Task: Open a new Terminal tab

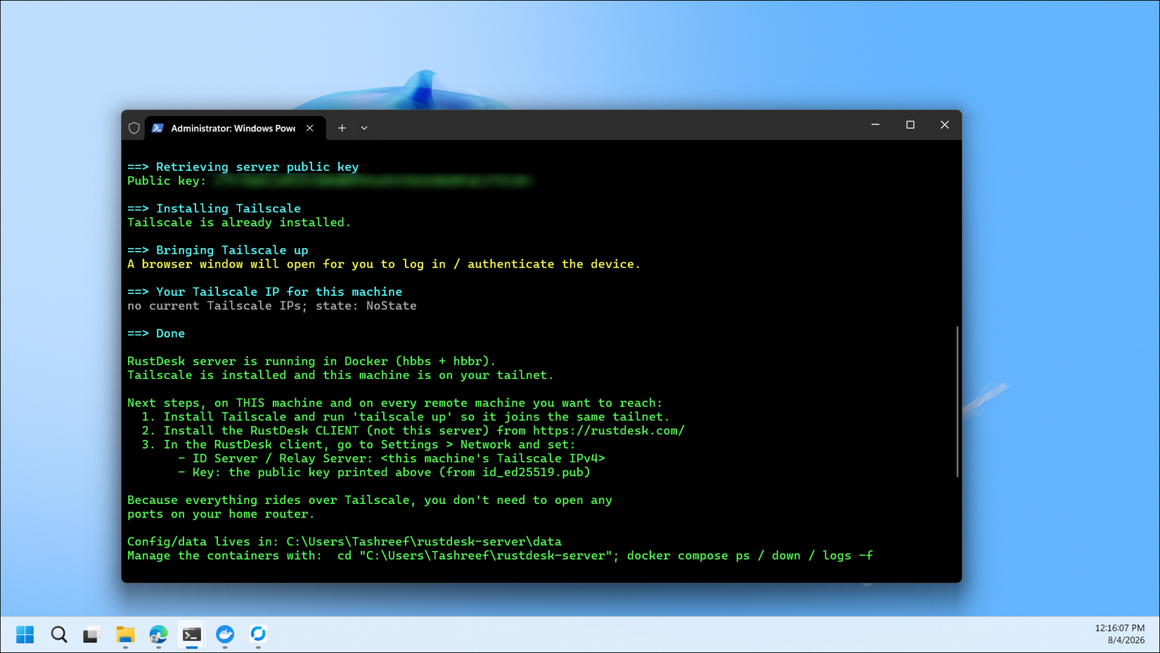Action: point(342,128)
